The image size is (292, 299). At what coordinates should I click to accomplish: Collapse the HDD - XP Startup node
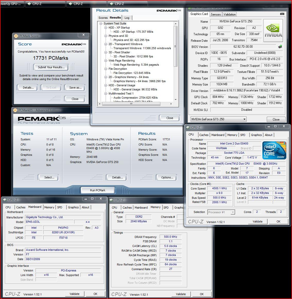pyautogui.click(x=106, y=28)
